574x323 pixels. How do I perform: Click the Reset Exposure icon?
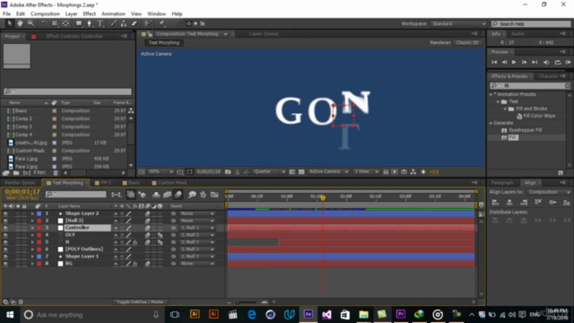point(423,171)
